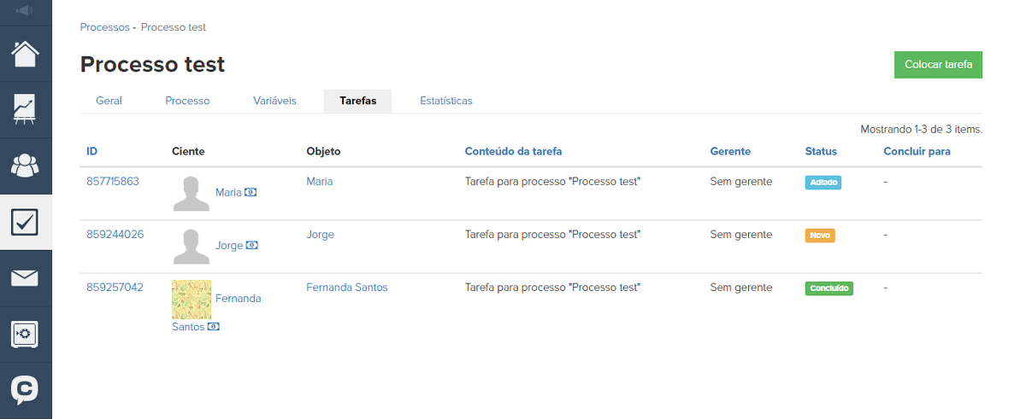Click the money icon next to Jorge
The width and height of the screenshot is (1026, 419).
click(x=252, y=246)
